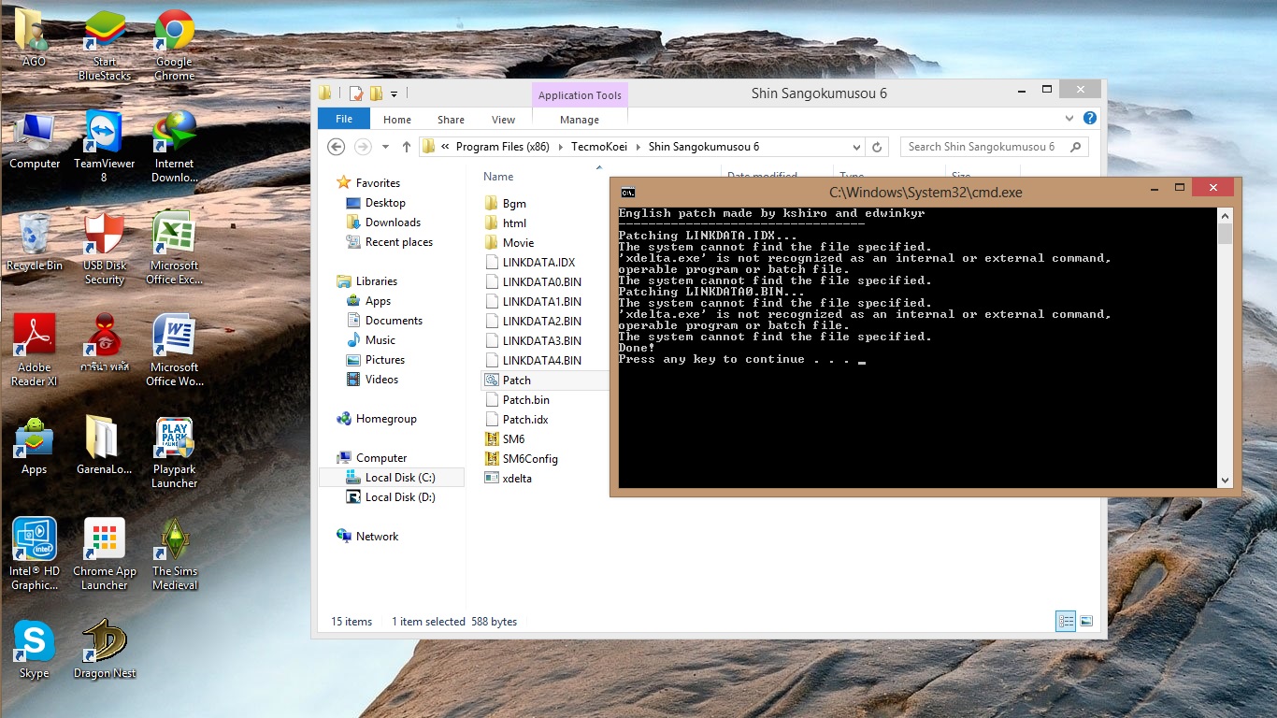Select the SM6Config application file
The image size is (1277, 718).
(529, 458)
